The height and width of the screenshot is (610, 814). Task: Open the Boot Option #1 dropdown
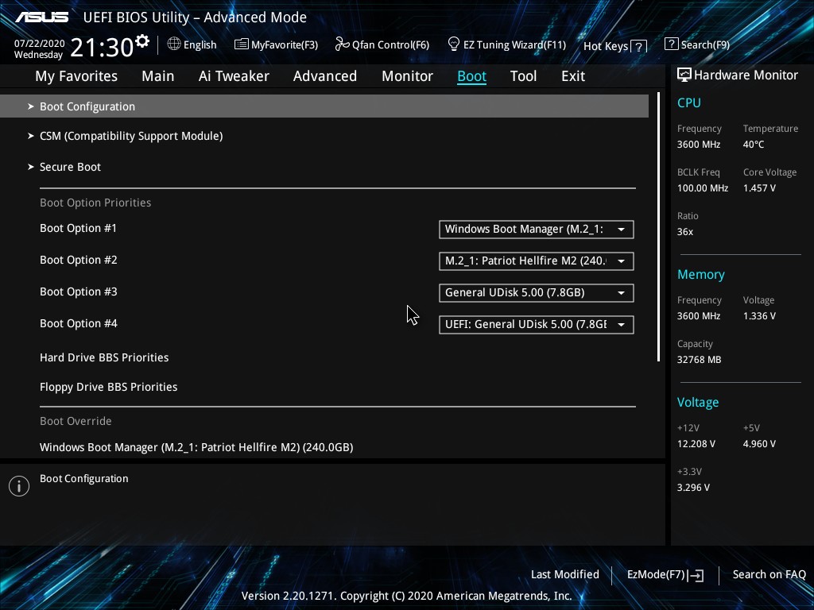click(536, 230)
